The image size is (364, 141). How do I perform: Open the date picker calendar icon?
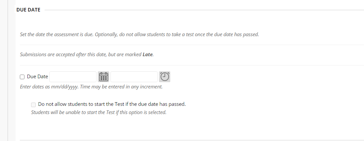[103, 77]
